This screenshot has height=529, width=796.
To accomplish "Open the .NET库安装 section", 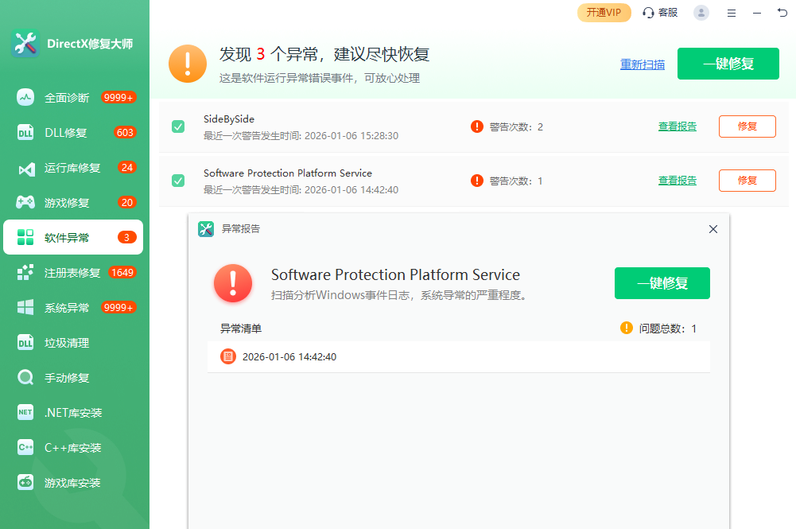I will click(73, 413).
